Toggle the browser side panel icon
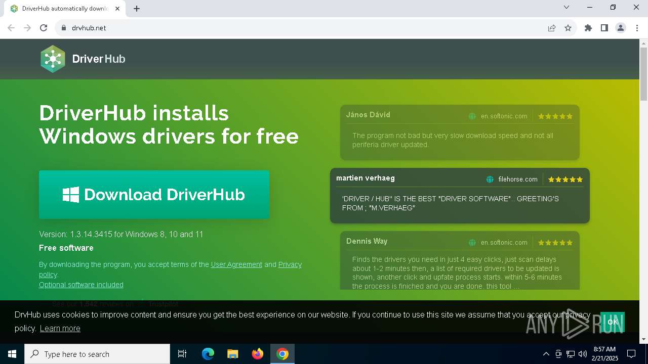The width and height of the screenshot is (648, 364). pos(604,28)
